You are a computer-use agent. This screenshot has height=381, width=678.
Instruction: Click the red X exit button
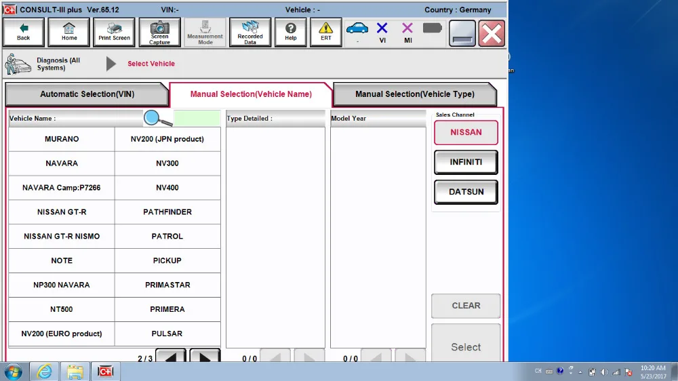[492, 33]
